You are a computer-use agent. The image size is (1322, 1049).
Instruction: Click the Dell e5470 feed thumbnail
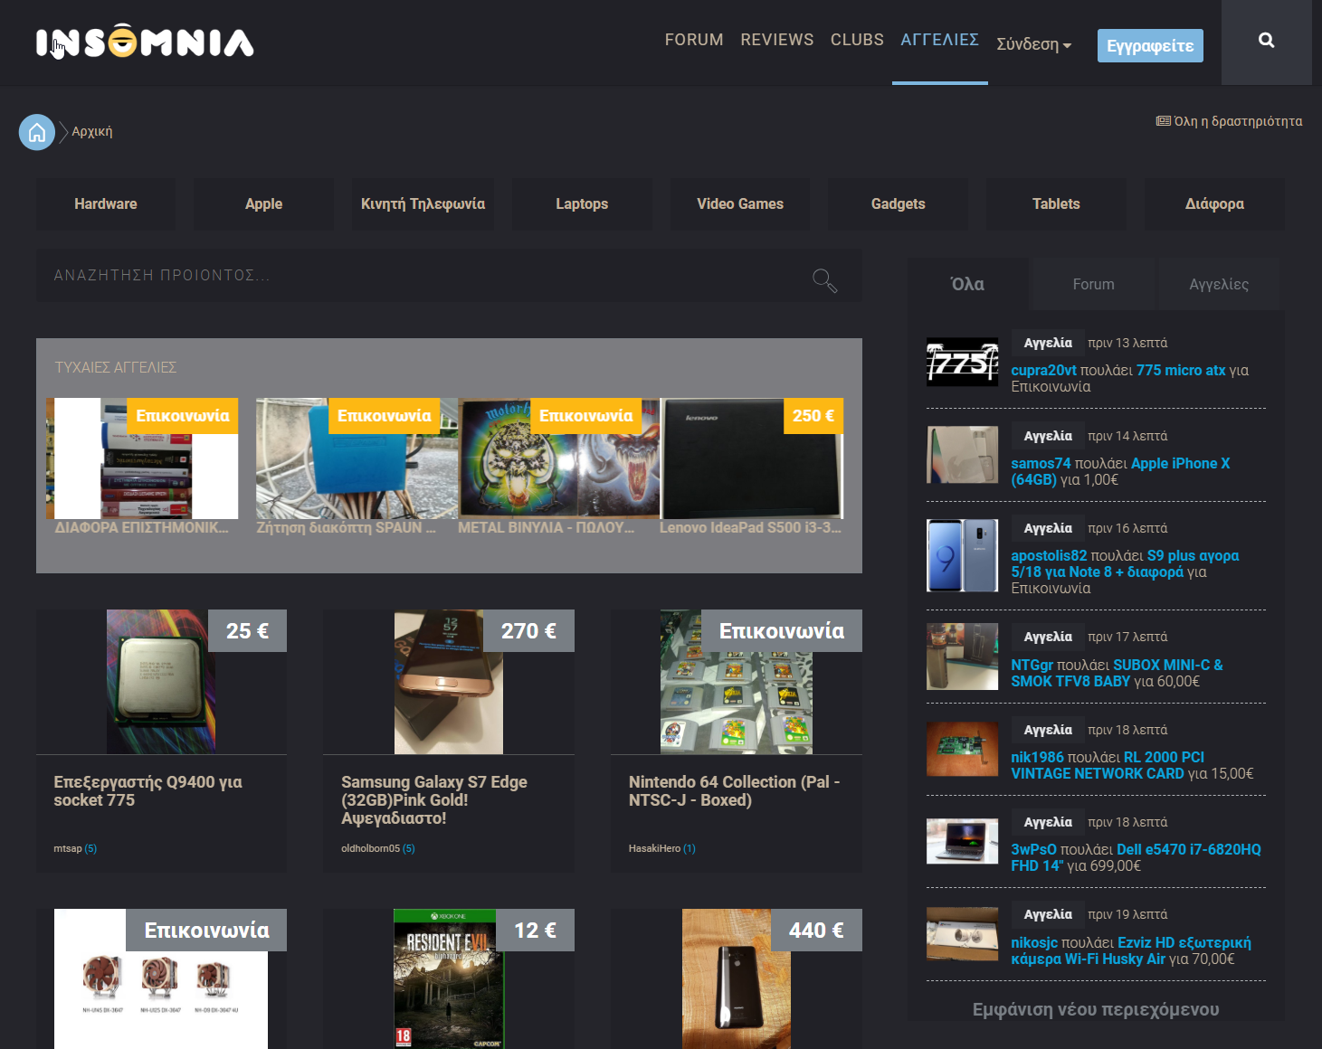(962, 841)
